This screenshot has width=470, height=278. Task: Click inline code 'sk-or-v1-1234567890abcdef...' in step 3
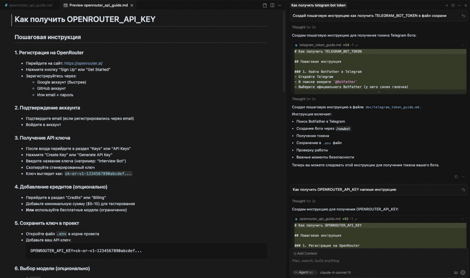(98, 174)
